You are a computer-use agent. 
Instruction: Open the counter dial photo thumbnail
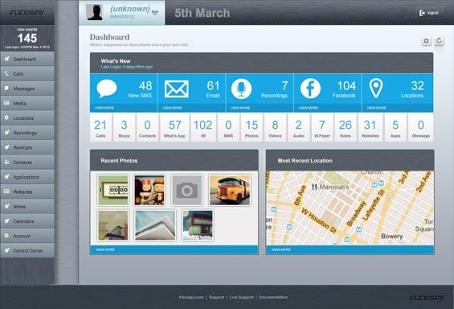coord(113,190)
